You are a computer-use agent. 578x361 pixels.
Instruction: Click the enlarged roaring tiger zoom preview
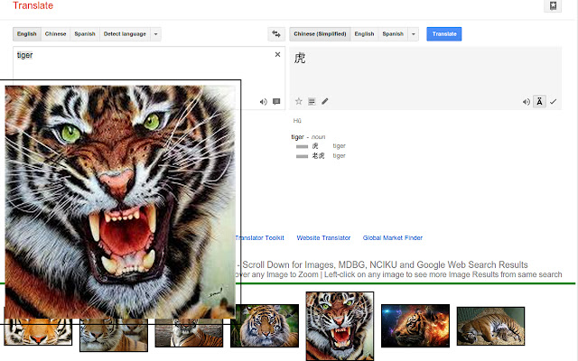coord(120,202)
